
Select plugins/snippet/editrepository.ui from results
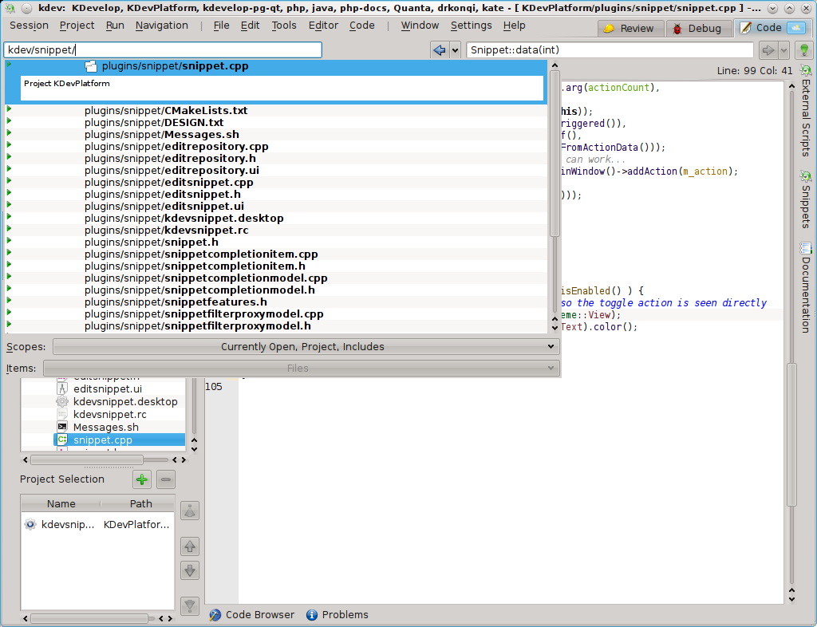[276, 170]
